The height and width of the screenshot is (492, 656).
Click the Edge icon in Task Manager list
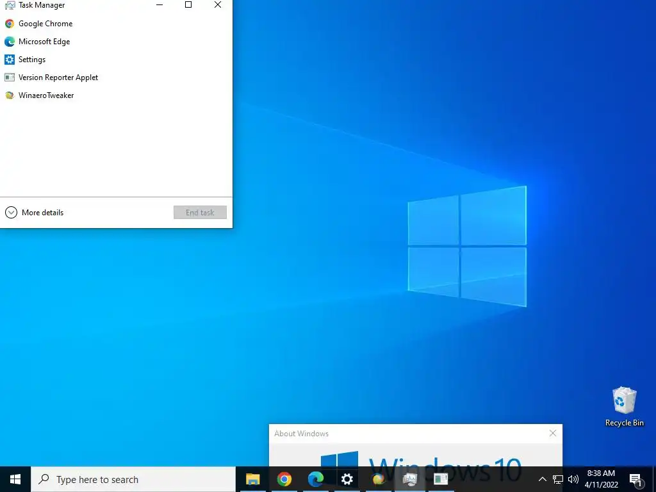(9, 42)
